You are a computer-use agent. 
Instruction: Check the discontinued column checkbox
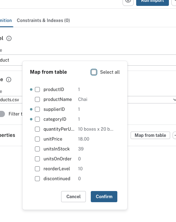tap(37, 179)
